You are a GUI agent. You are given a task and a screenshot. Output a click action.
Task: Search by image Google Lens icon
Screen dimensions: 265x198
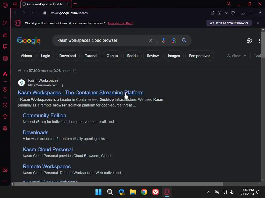(x=174, y=40)
